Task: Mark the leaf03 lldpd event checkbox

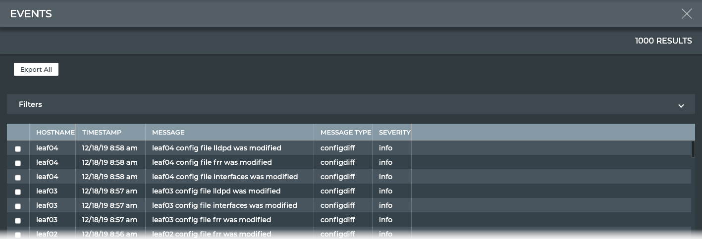Action: point(18,191)
